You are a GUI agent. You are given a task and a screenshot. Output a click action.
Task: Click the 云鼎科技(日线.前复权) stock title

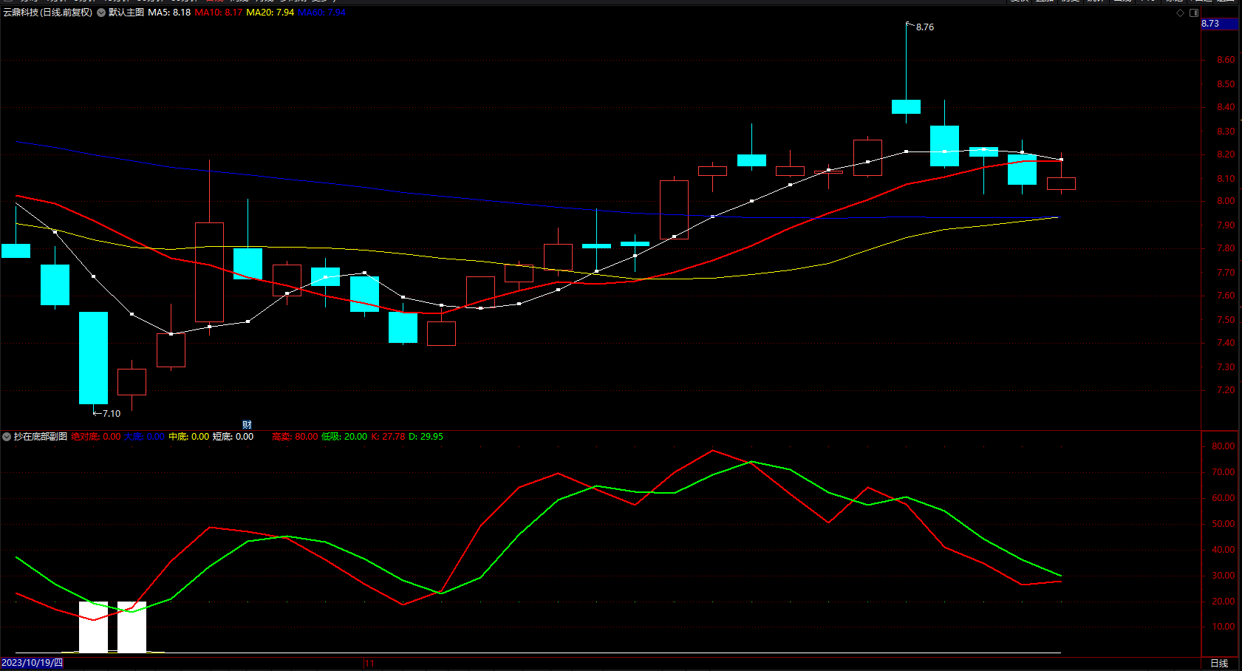pyautogui.click(x=48, y=13)
